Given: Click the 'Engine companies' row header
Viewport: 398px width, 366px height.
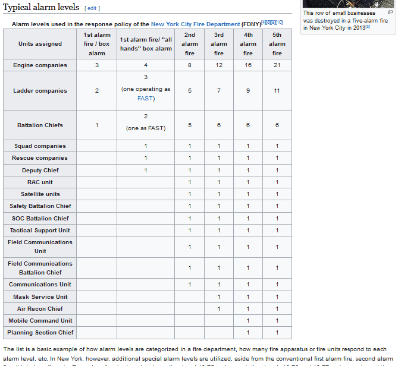Looking at the screenshot, I should coord(40,65).
